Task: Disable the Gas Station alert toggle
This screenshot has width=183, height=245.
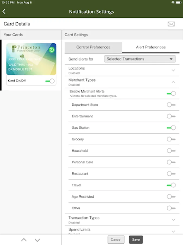Action: click(x=171, y=128)
